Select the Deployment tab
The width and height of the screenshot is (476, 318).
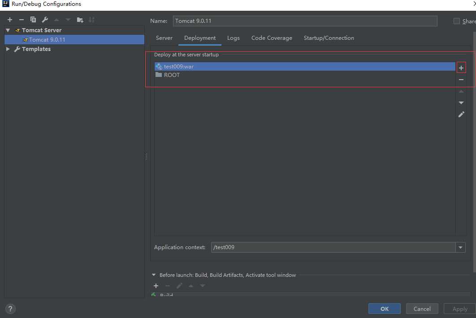[200, 38]
